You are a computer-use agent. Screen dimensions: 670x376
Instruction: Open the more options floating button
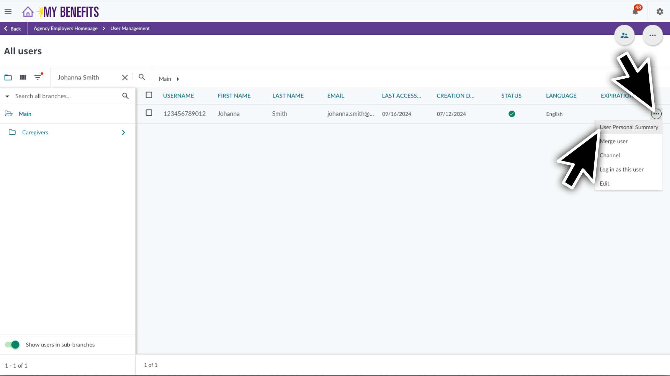click(x=653, y=35)
